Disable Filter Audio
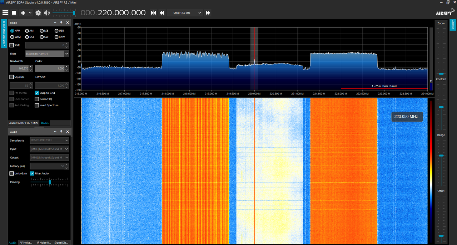Image resolution: width=457 pixels, height=245 pixels. click(x=32, y=174)
